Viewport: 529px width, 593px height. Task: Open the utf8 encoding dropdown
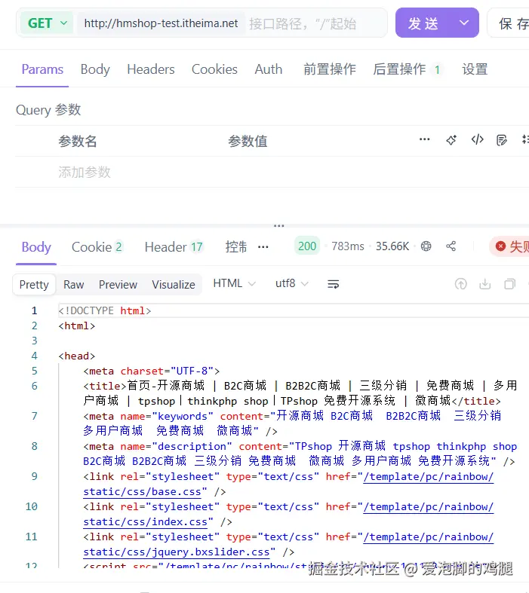click(291, 283)
